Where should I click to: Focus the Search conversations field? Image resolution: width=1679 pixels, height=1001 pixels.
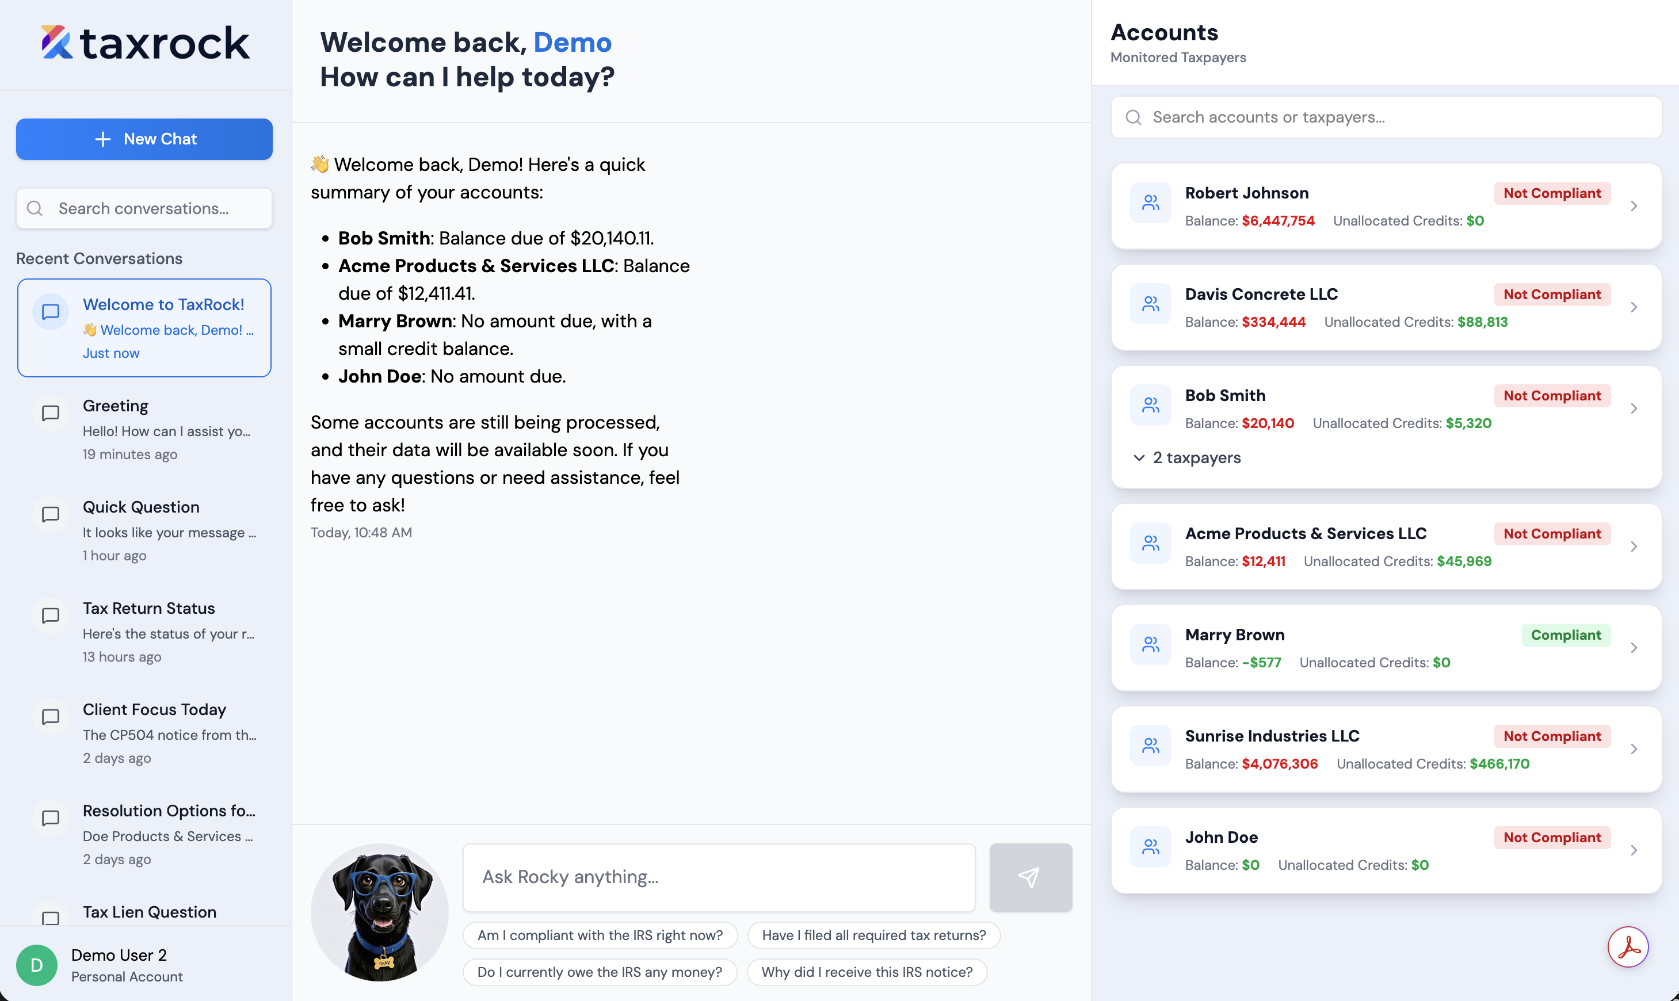point(144,208)
